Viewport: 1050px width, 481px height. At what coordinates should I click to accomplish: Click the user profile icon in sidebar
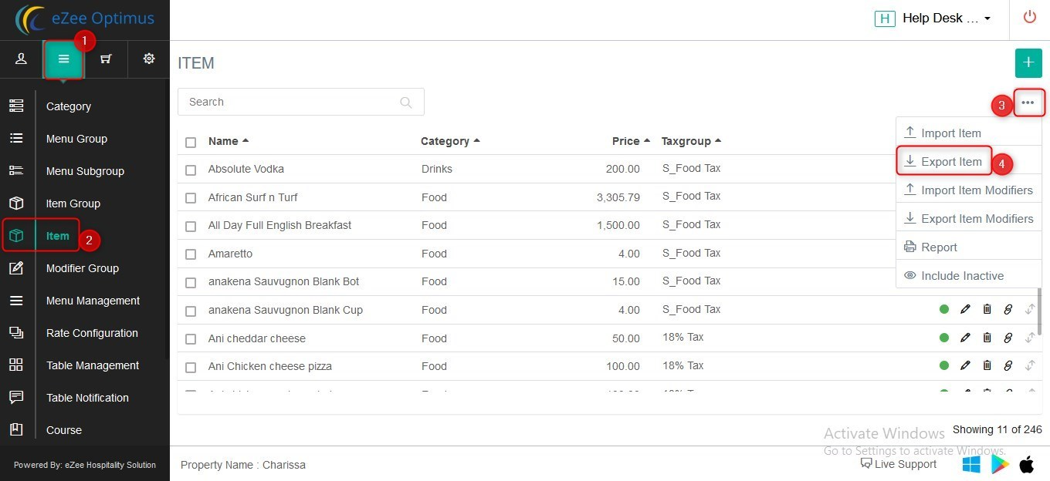click(21, 59)
